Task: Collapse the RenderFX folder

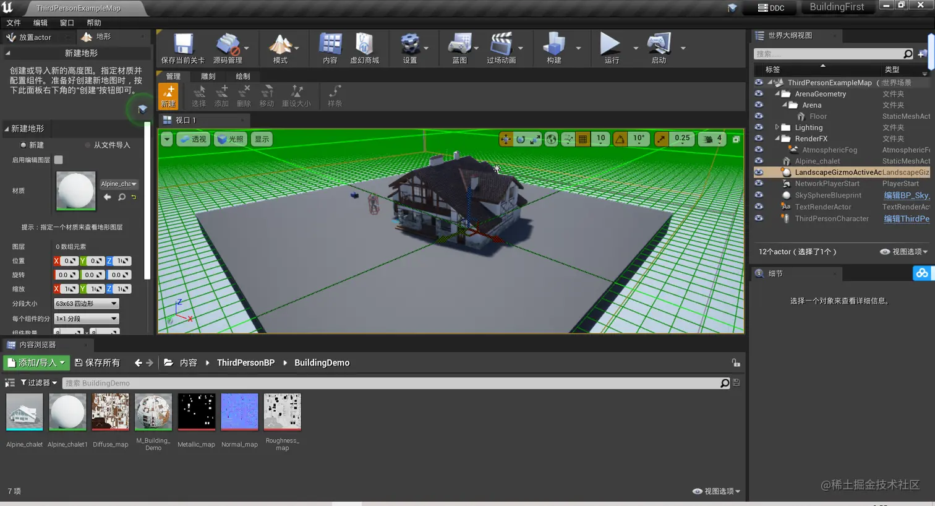Action: (x=777, y=139)
